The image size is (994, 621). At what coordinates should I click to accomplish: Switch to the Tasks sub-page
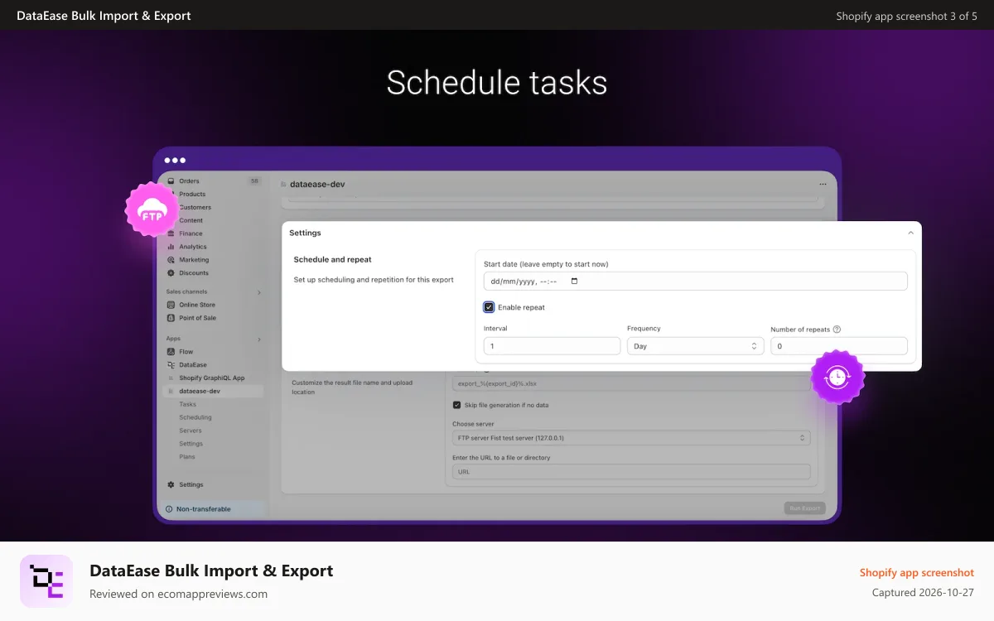[x=188, y=404]
